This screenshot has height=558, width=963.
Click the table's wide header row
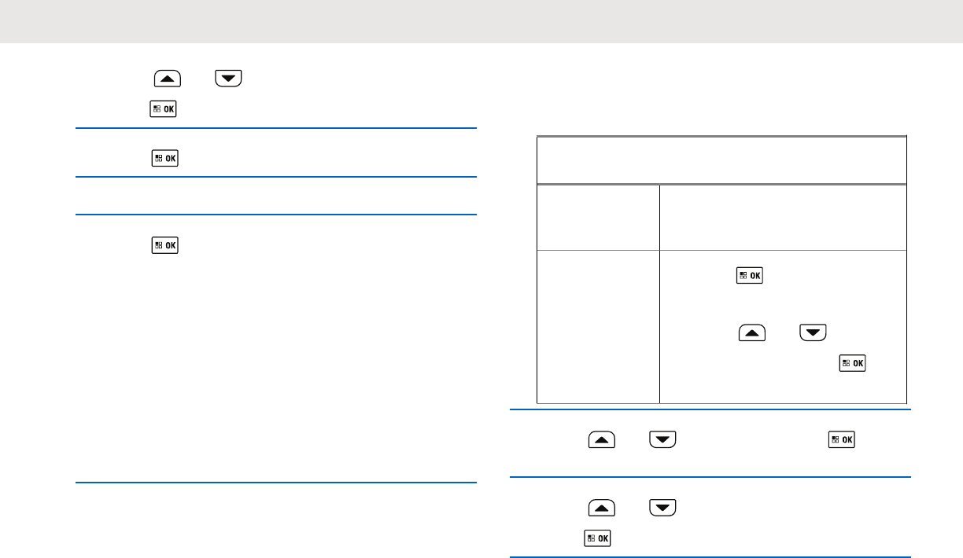coord(721,160)
